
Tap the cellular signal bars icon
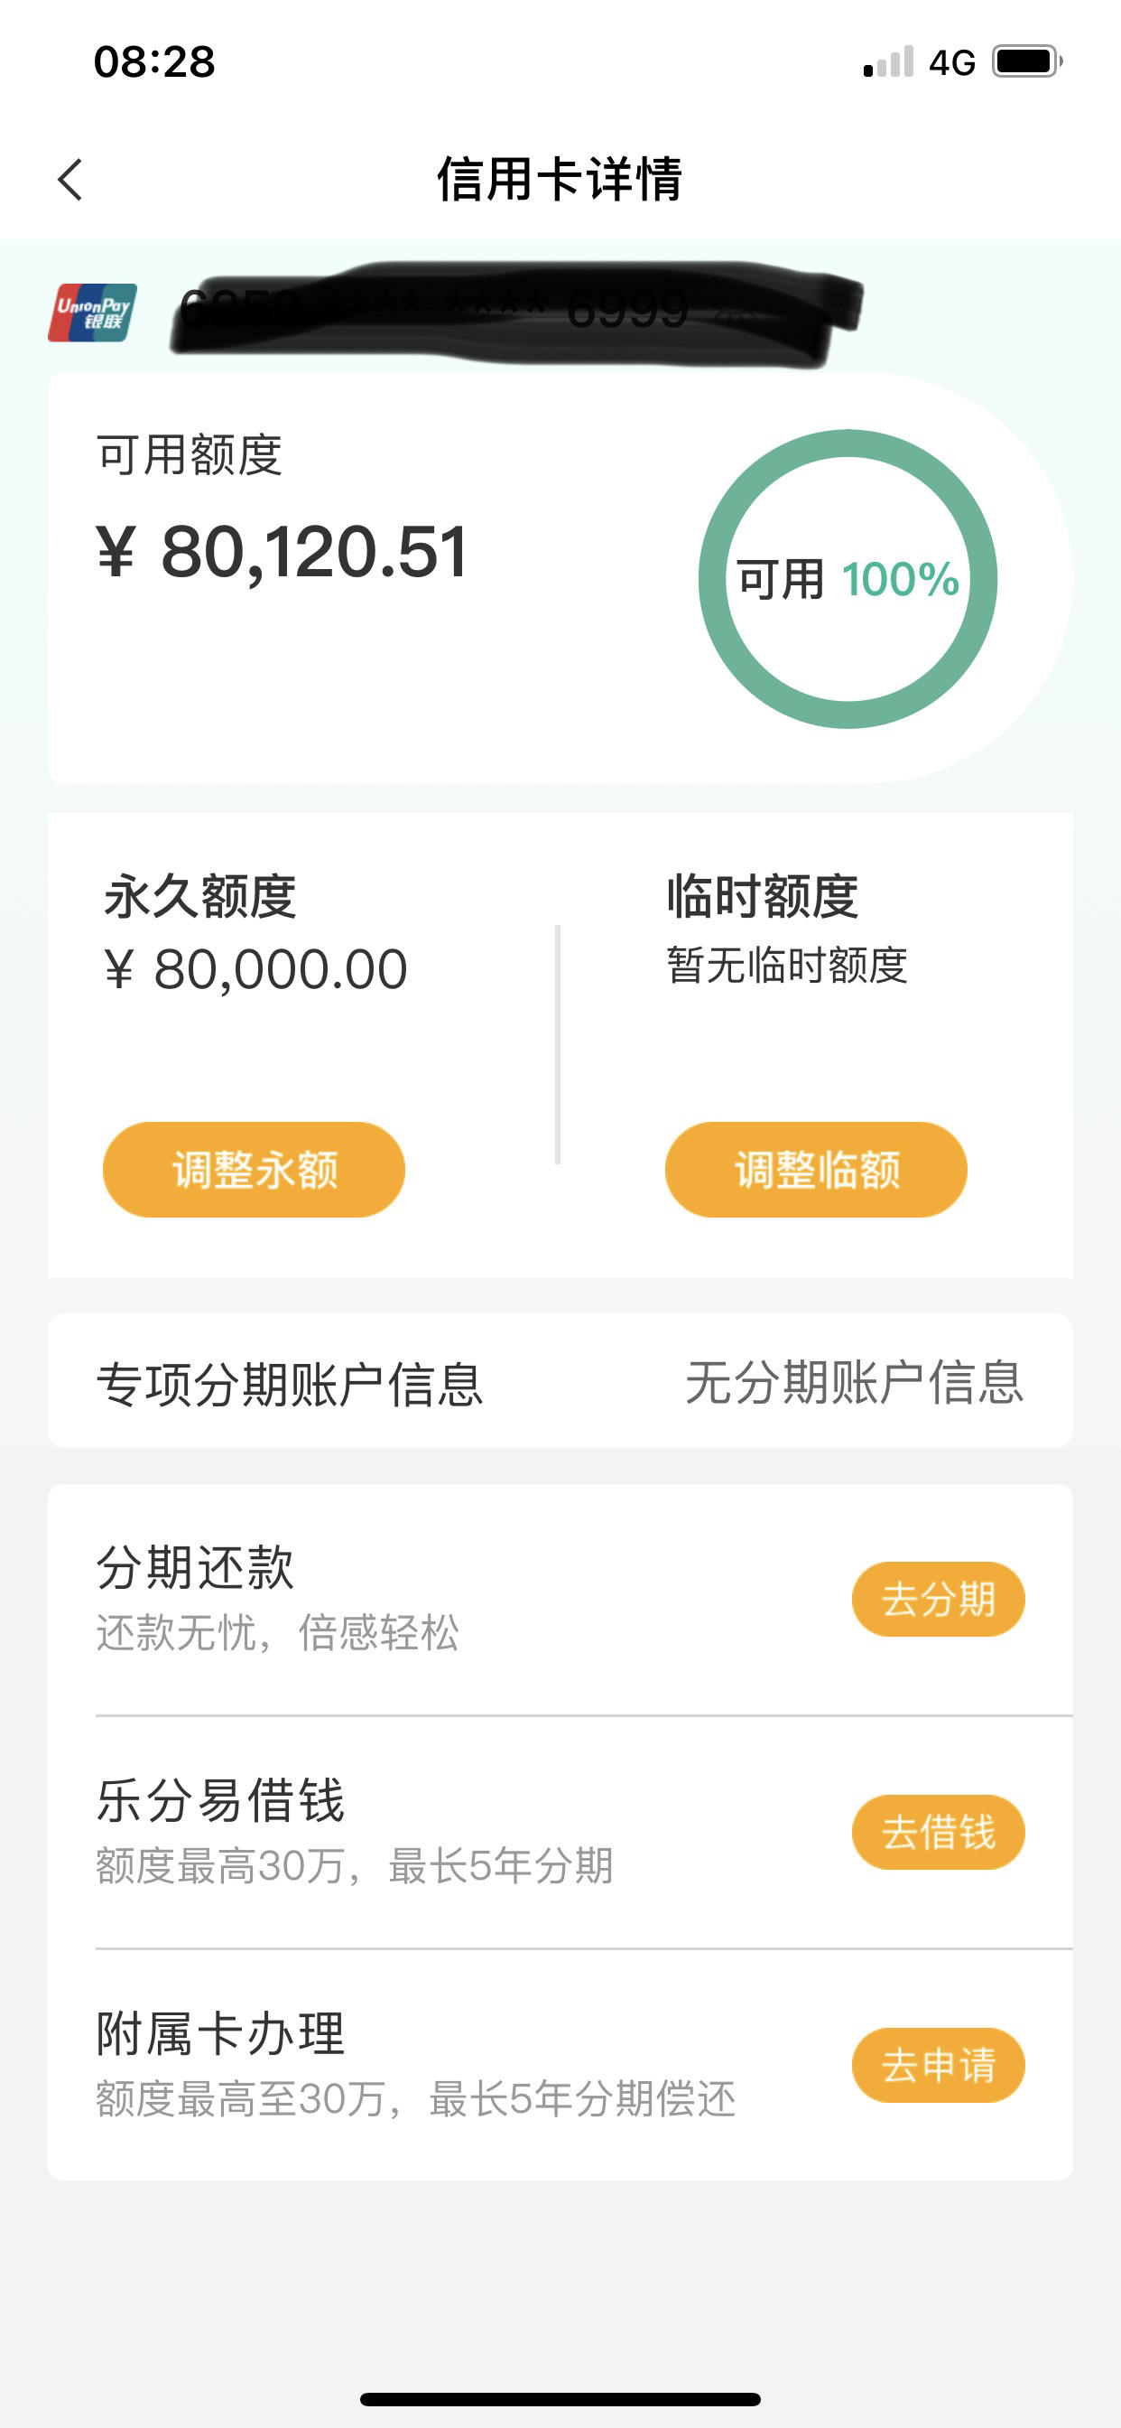[x=888, y=62]
